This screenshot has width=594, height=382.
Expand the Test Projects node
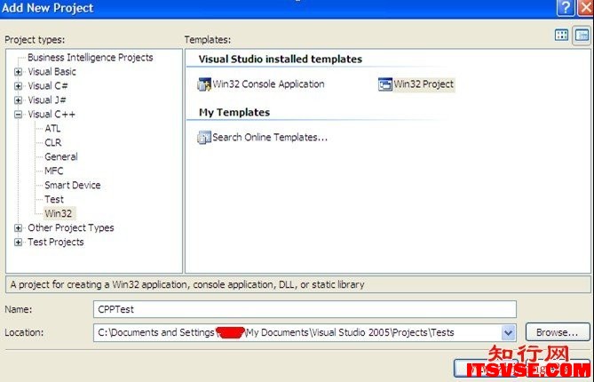click(18, 243)
